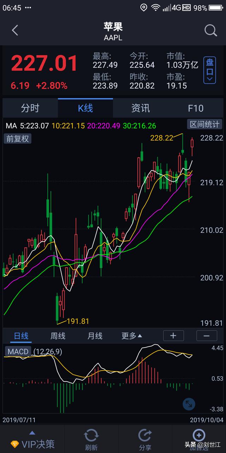Screen dimensions: 226x453
Task: Click the 228.22 high price annotation
Action: 162,138
